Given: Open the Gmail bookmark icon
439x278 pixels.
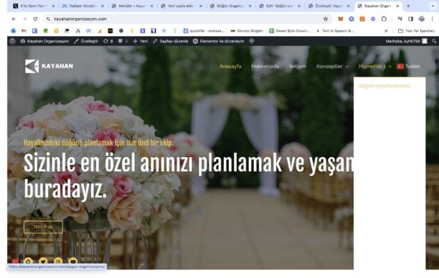Looking at the screenshot, I should (x=24, y=31).
